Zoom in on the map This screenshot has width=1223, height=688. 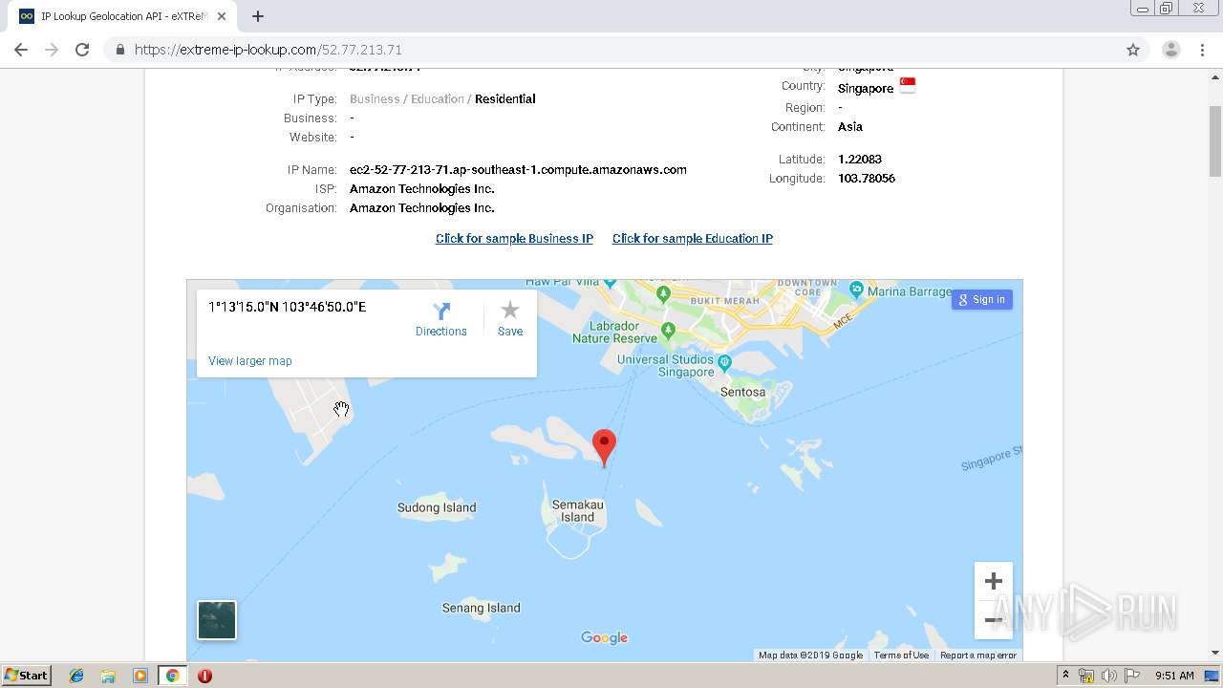(994, 581)
